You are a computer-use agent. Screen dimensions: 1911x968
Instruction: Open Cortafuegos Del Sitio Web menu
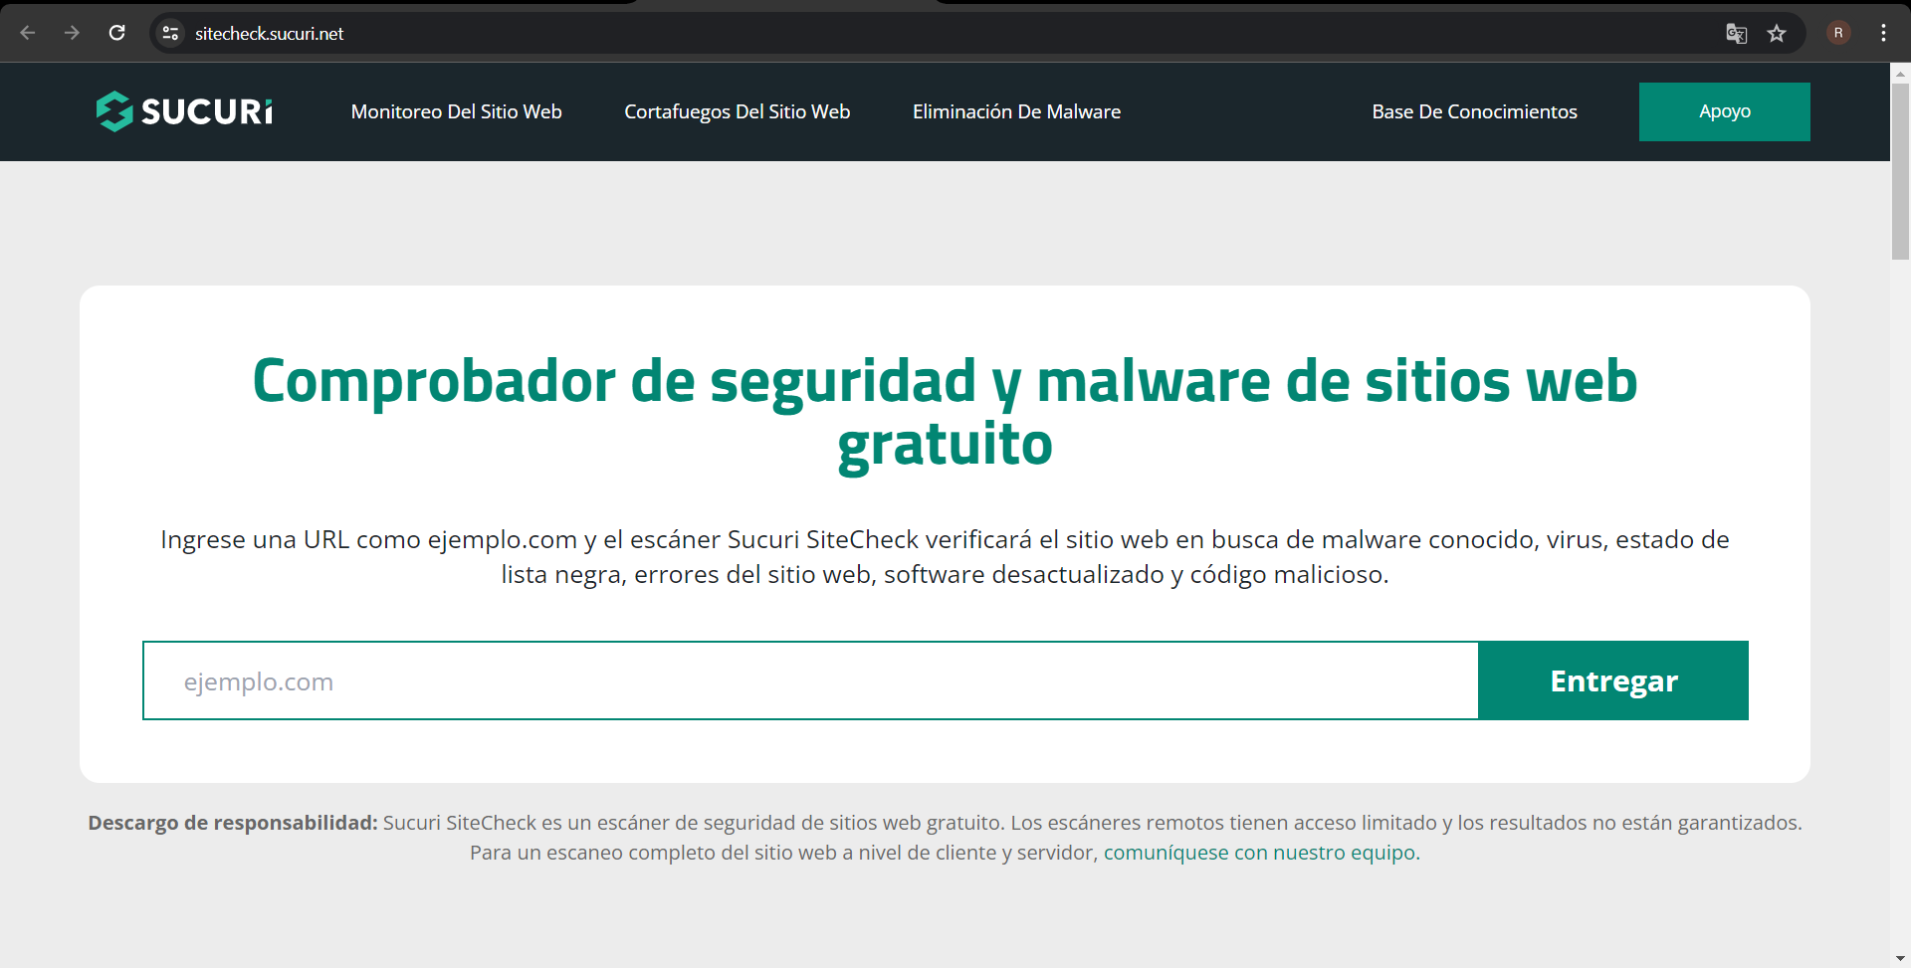737,111
